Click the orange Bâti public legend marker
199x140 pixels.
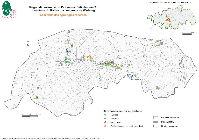click(x=105, y=122)
